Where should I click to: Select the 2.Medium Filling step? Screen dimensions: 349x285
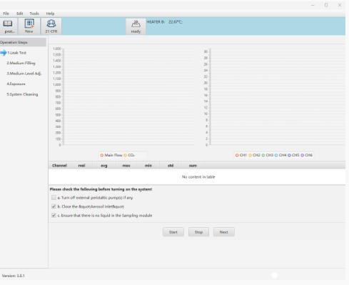[x=21, y=63]
